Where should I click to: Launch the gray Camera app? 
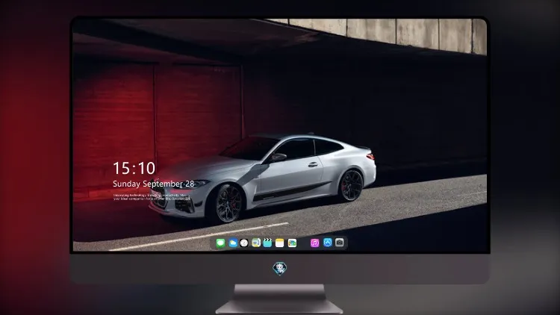point(340,243)
